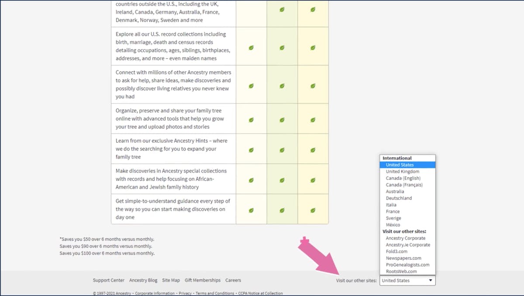Open the Gift Memberships footer link

(x=203, y=280)
